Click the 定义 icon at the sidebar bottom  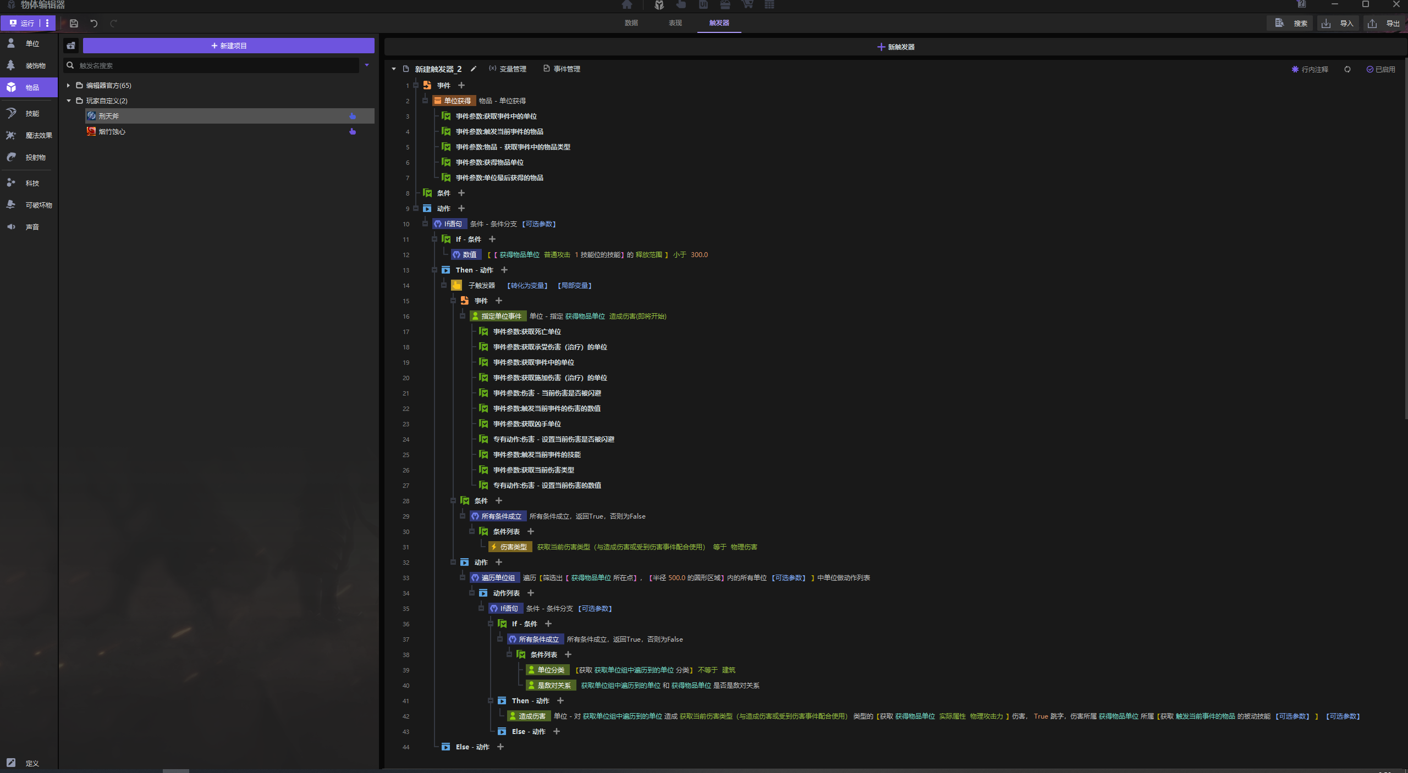pos(11,763)
